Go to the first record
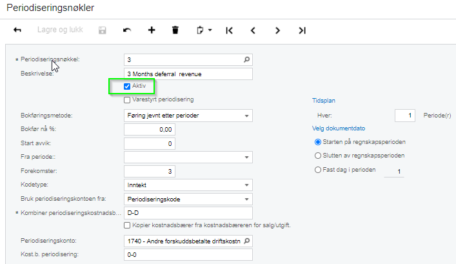Image resolution: width=456 pixels, height=264 pixels. (x=229, y=30)
